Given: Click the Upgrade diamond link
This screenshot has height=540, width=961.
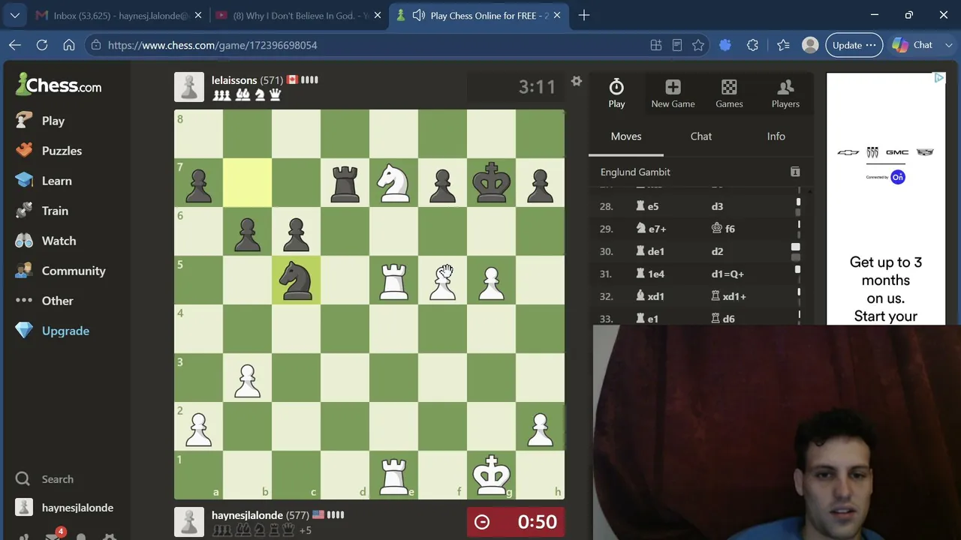Looking at the screenshot, I should click(52, 331).
